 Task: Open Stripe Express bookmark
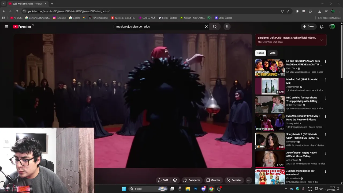coord(223,18)
